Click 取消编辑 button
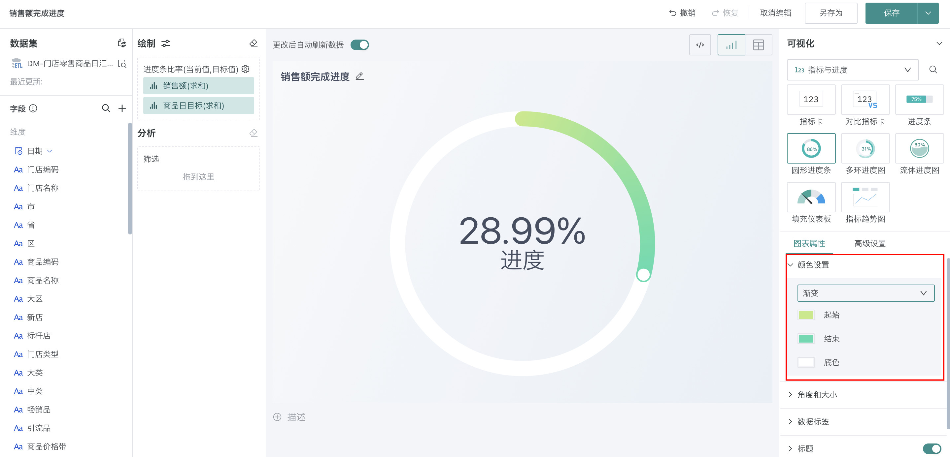 tap(776, 13)
